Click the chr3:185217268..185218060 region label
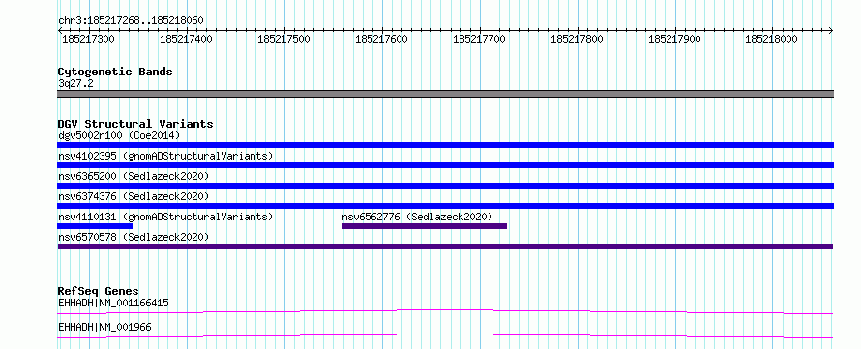861x349 pixels. pyautogui.click(x=131, y=20)
